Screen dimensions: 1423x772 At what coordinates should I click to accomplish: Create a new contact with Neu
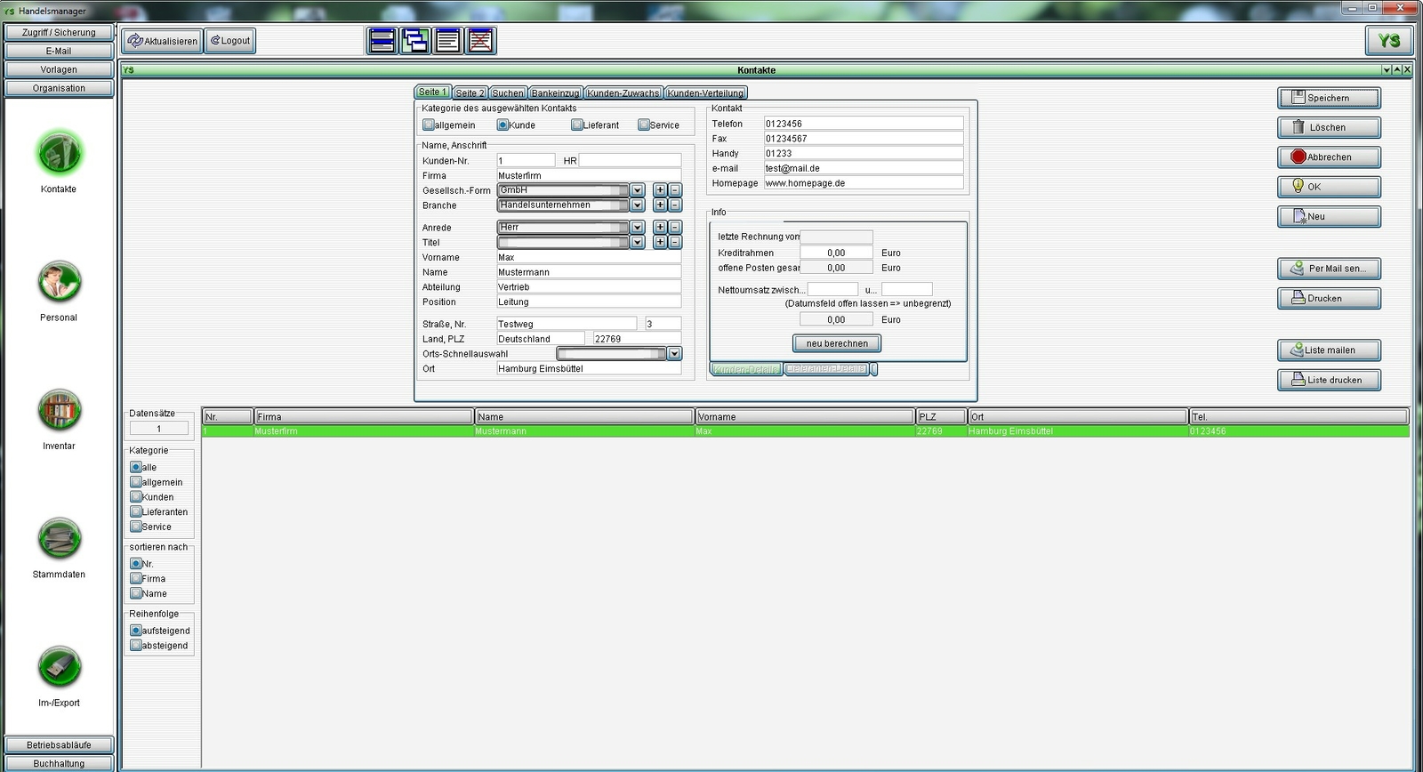point(1329,216)
